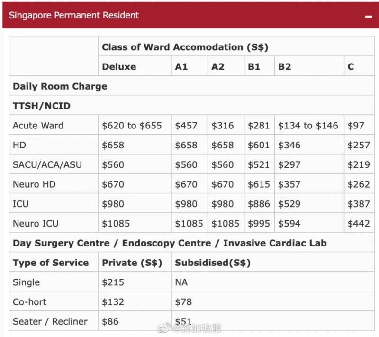The width and height of the screenshot is (379, 337).
Task: Select the SACU/ACA/ASU row label
Action: [47, 164]
